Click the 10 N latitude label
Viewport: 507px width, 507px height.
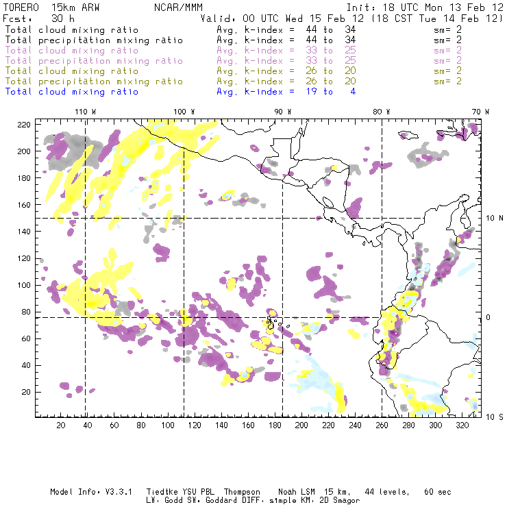coord(495,218)
